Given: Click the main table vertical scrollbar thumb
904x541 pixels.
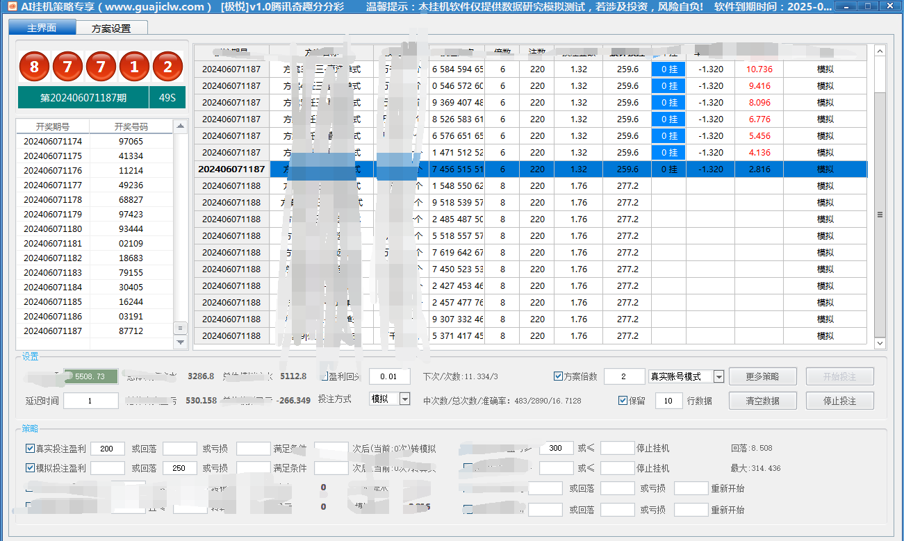Looking at the screenshot, I should coord(880,215).
